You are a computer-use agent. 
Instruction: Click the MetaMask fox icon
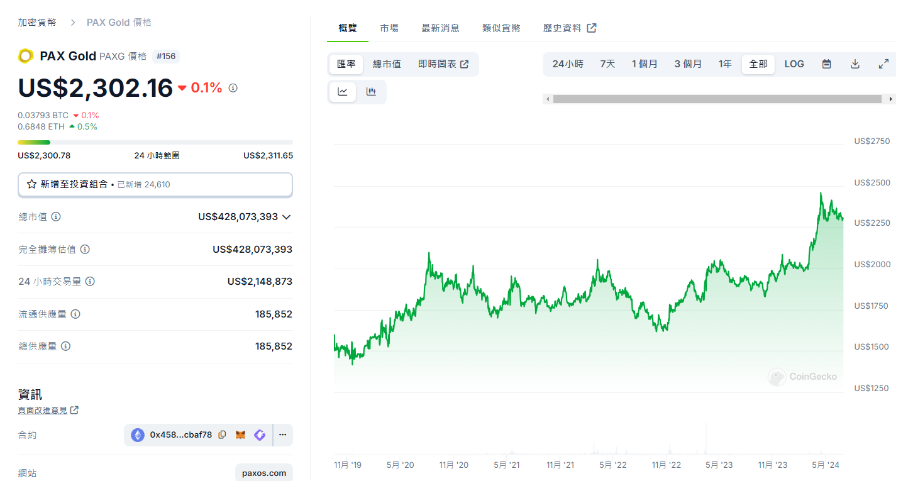(240, 434)
